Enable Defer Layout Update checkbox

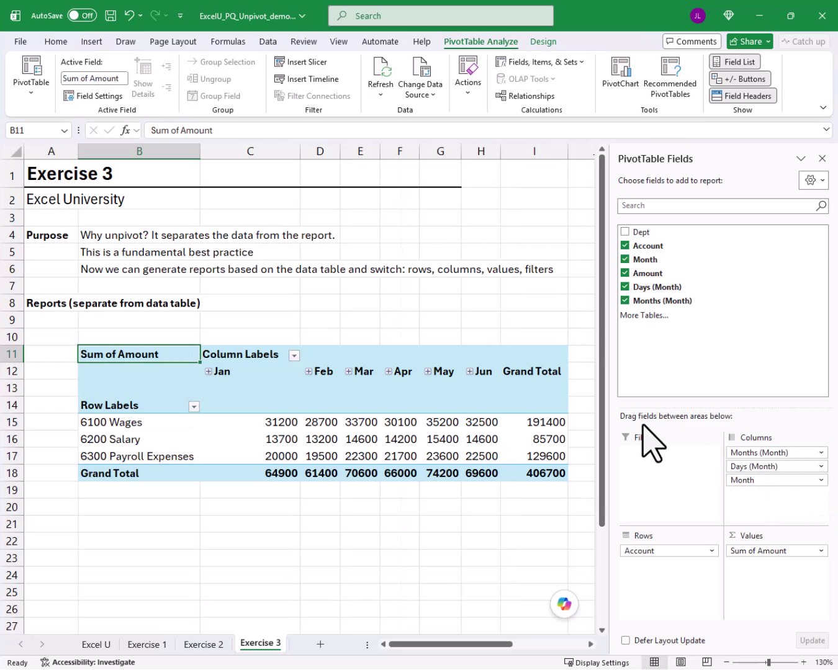click(x=626, y=640)
